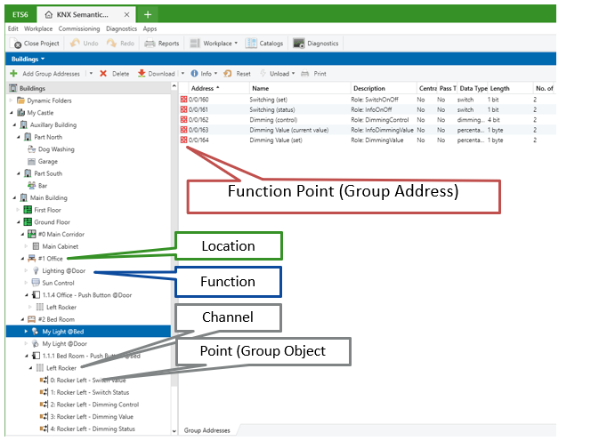Viewport: 591px width, 441px height.
Task: Click the Download icon in the toolbar
Action: (142, 74)
